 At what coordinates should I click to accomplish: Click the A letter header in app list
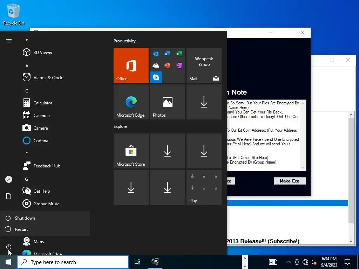coord(27,65)
